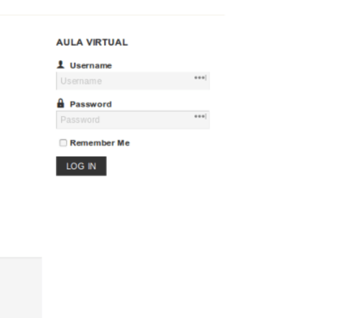Screen dimensions: 342x318
Task: Focus the Username input field
Action: [133, 81]
